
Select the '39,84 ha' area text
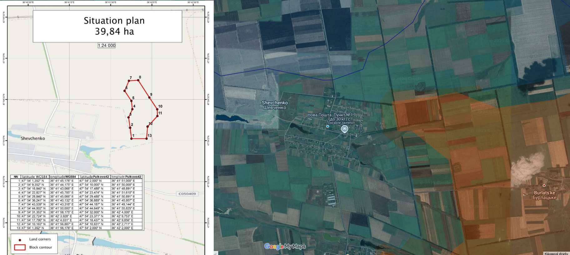pos(114,31)
